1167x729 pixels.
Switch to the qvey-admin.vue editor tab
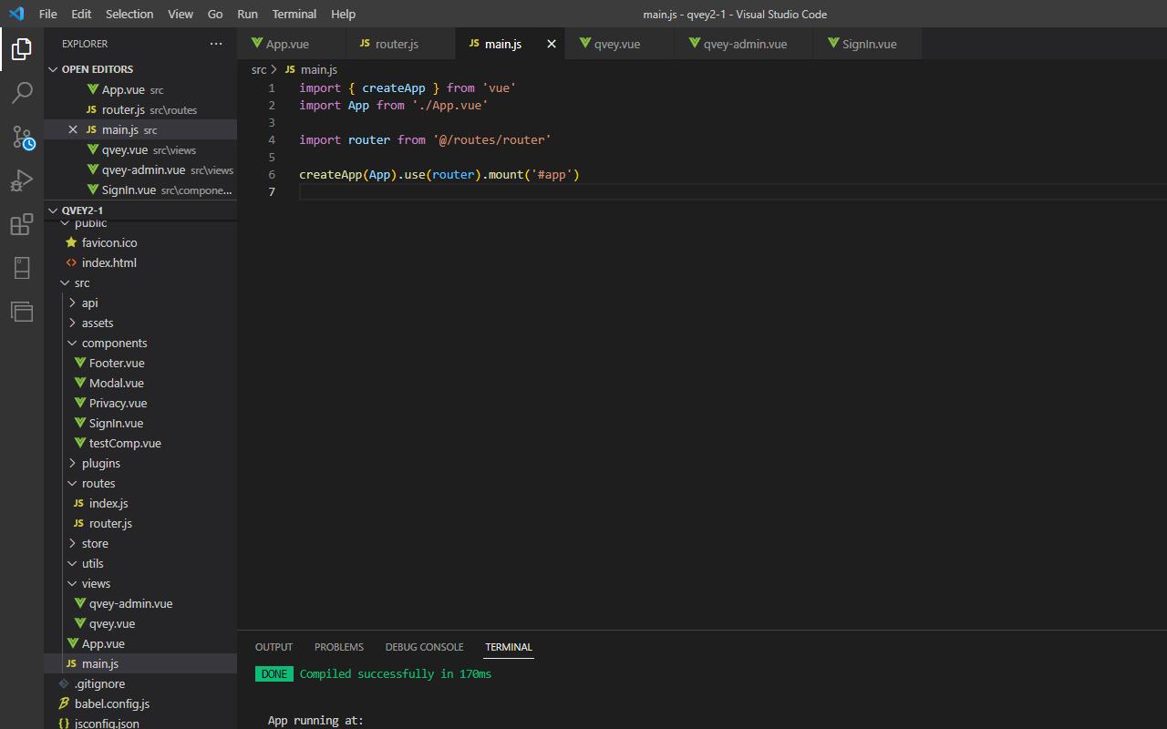[x=744, y=44]
